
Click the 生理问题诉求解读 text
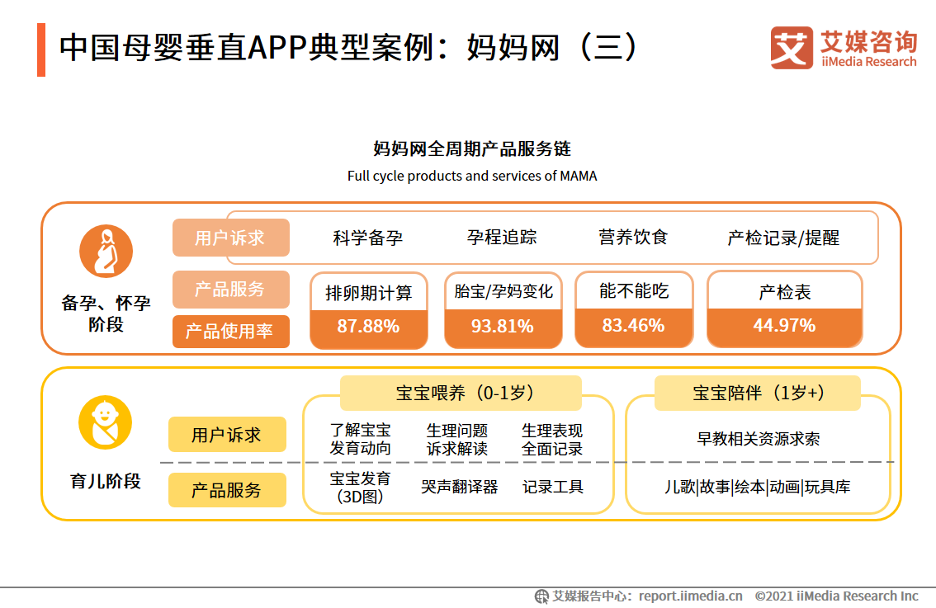456,439
